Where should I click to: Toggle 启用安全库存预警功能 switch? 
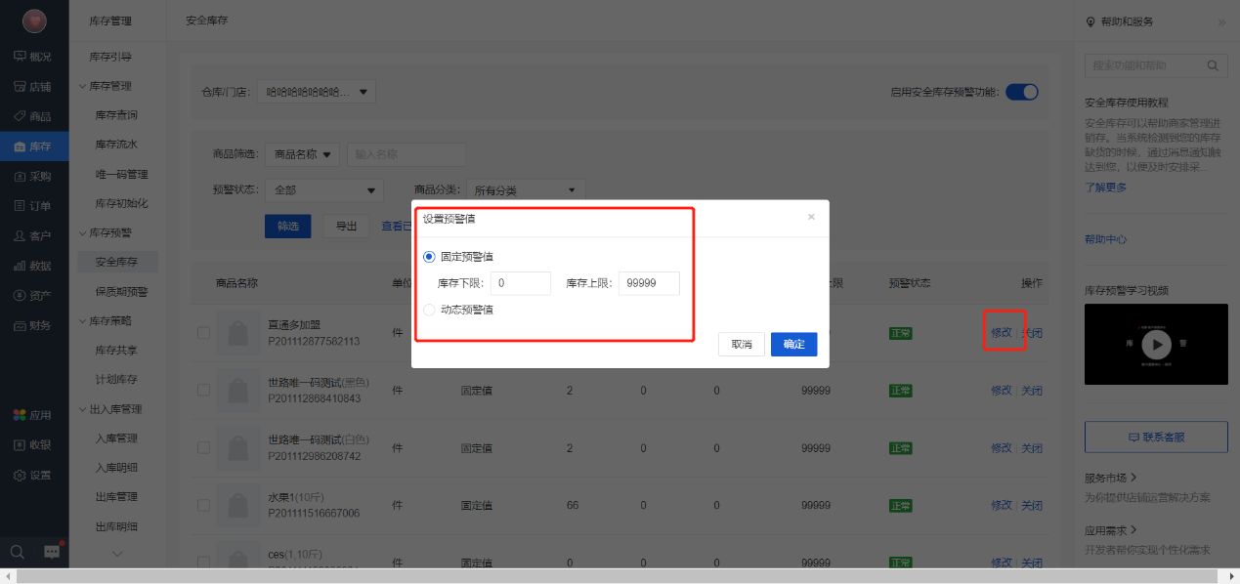pyautogui.click(x=1022, y=92)
